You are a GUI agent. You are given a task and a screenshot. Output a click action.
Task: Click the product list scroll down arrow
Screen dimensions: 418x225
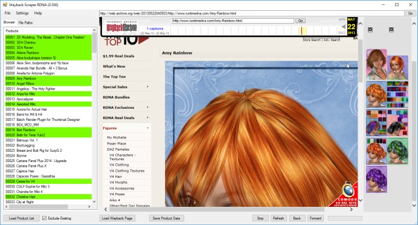click(94, 202)
